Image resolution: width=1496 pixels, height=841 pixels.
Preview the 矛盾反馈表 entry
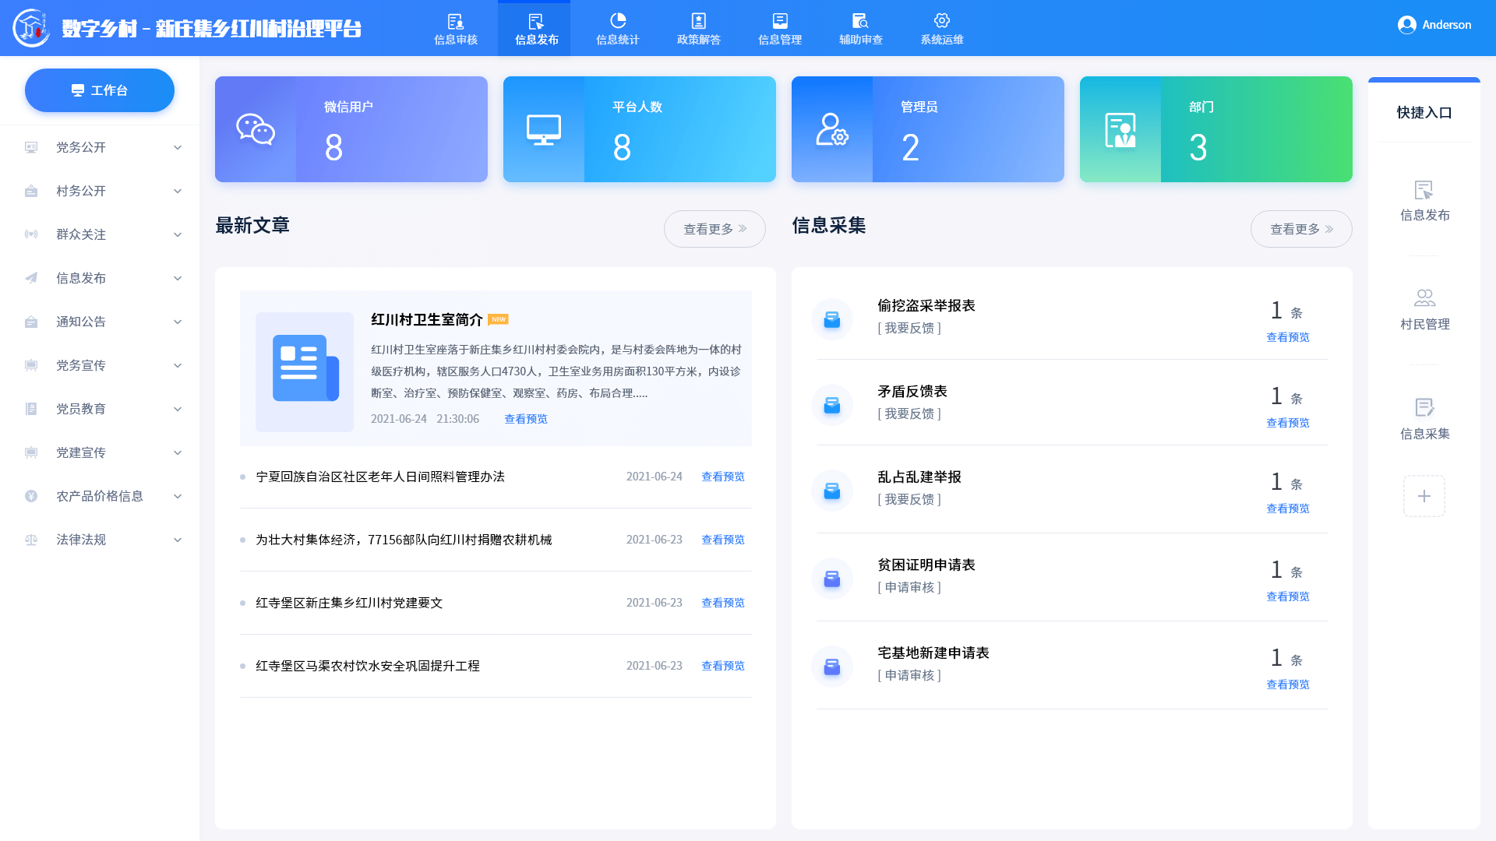click(x=1287, y=423)
